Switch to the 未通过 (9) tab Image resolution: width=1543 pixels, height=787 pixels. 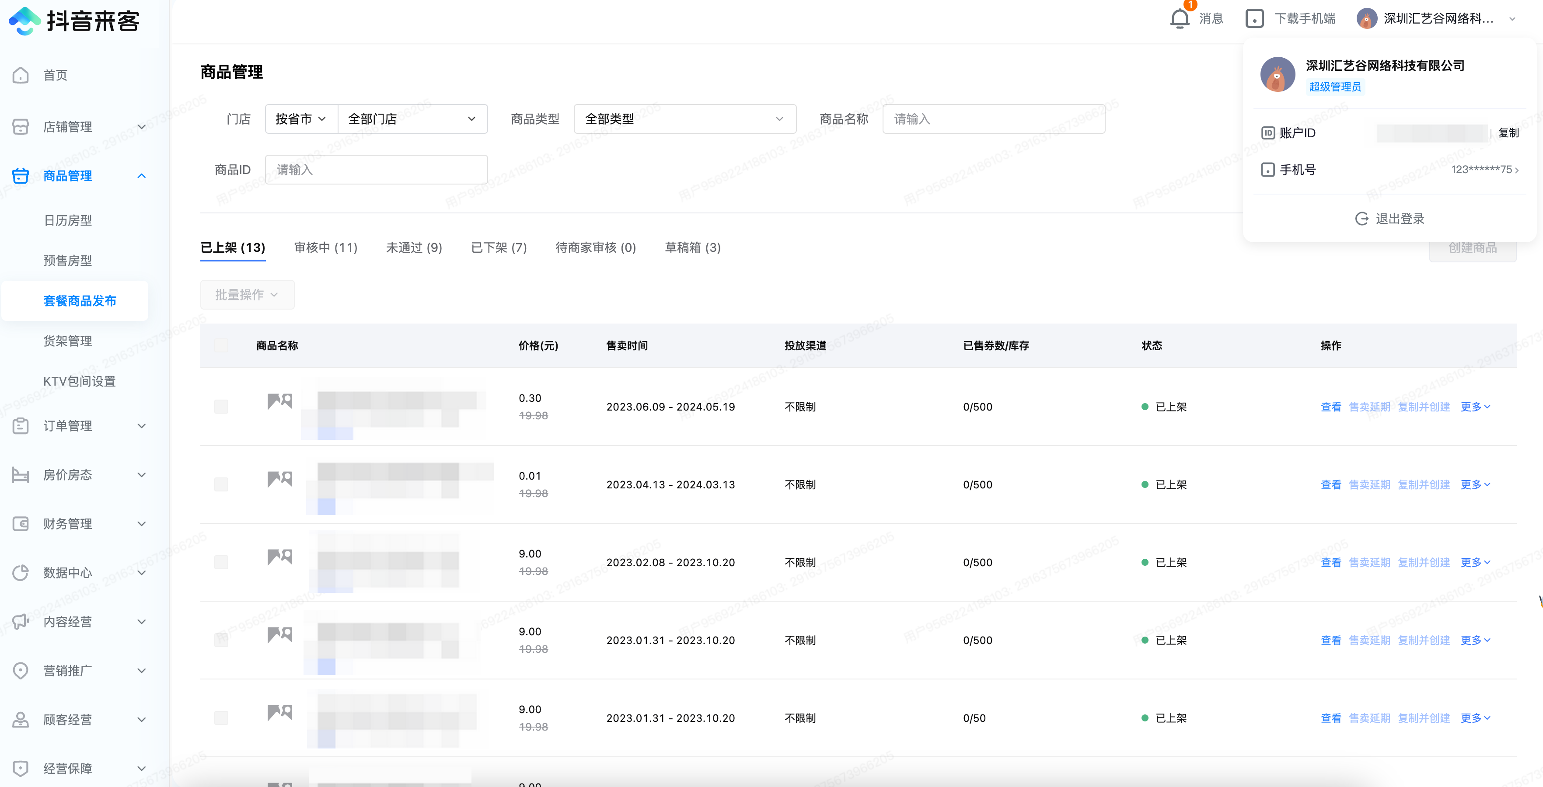point(414,247)
